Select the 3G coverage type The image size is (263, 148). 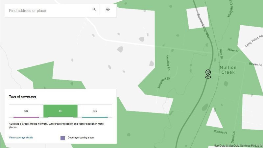point(95,111)
